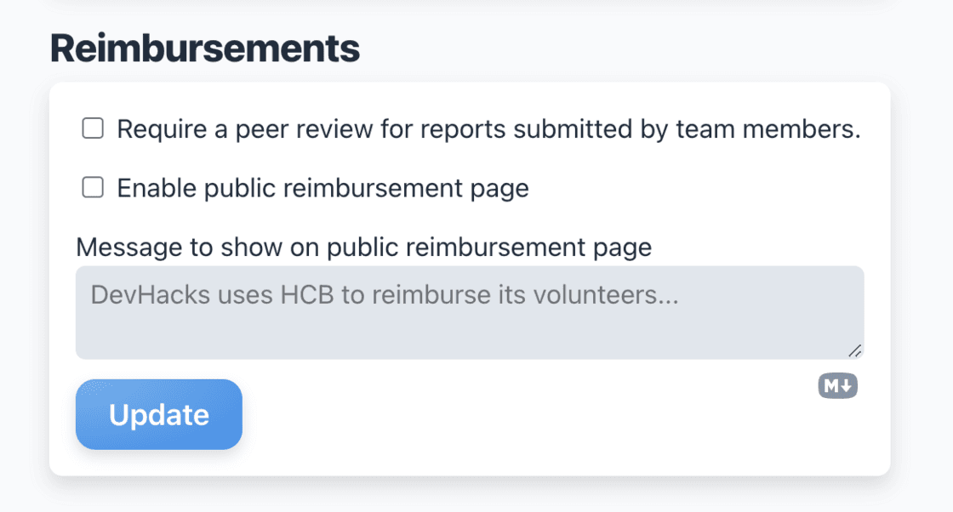Select the M↓ badge below the textarea

(x=837, y=386)
